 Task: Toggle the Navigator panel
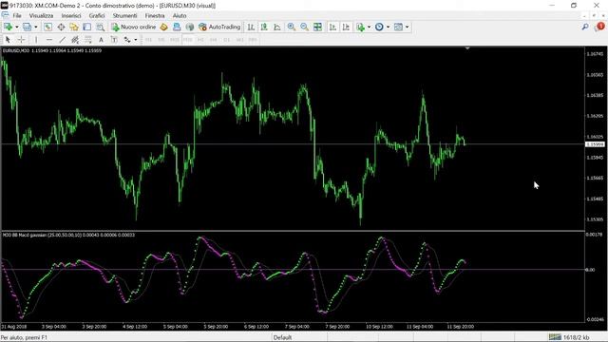tap(74, 27)
